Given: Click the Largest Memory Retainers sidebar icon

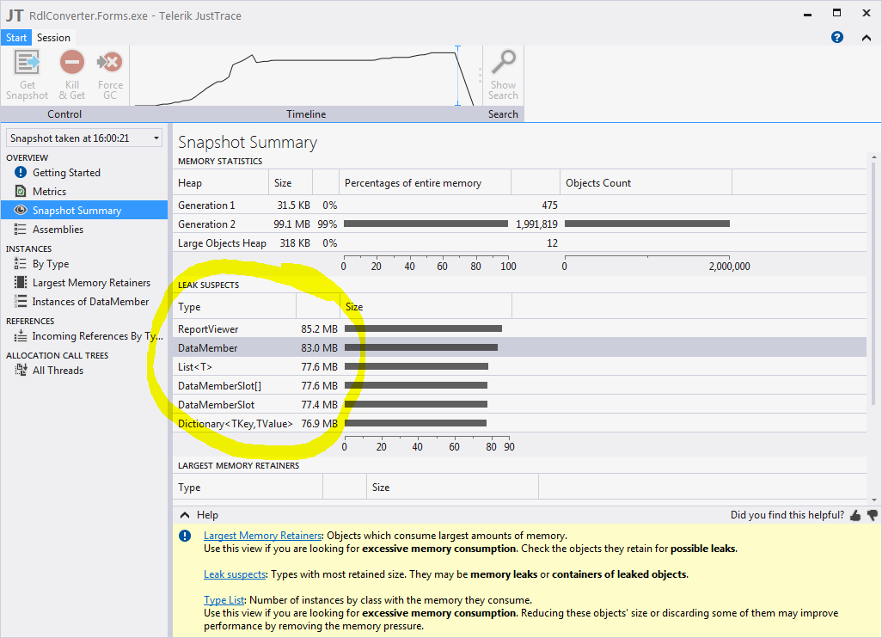Looking at the screenshot, I should click(21, 282).
